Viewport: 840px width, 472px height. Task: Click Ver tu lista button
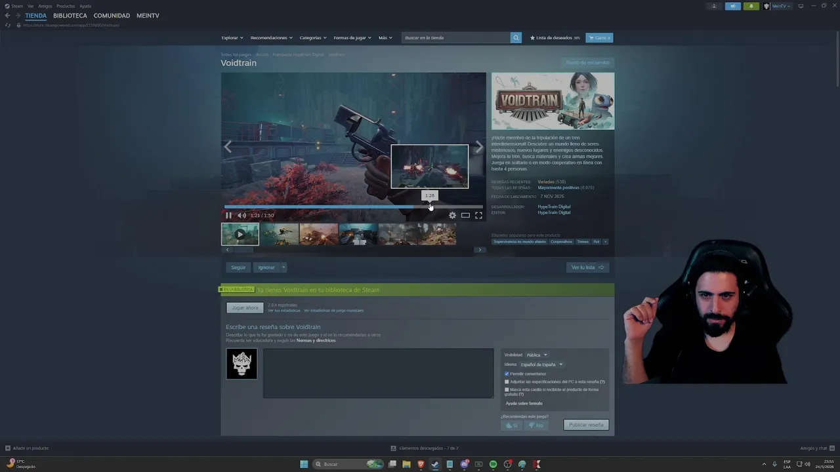coord(587,267)
